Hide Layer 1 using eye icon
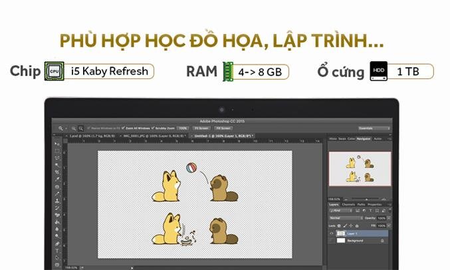 pos(332,233)
